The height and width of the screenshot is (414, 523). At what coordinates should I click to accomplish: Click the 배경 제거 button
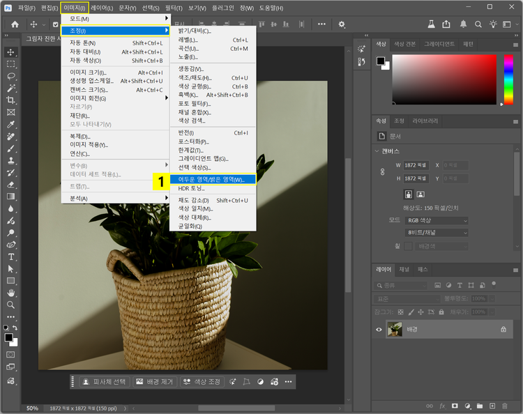point(153,382)
